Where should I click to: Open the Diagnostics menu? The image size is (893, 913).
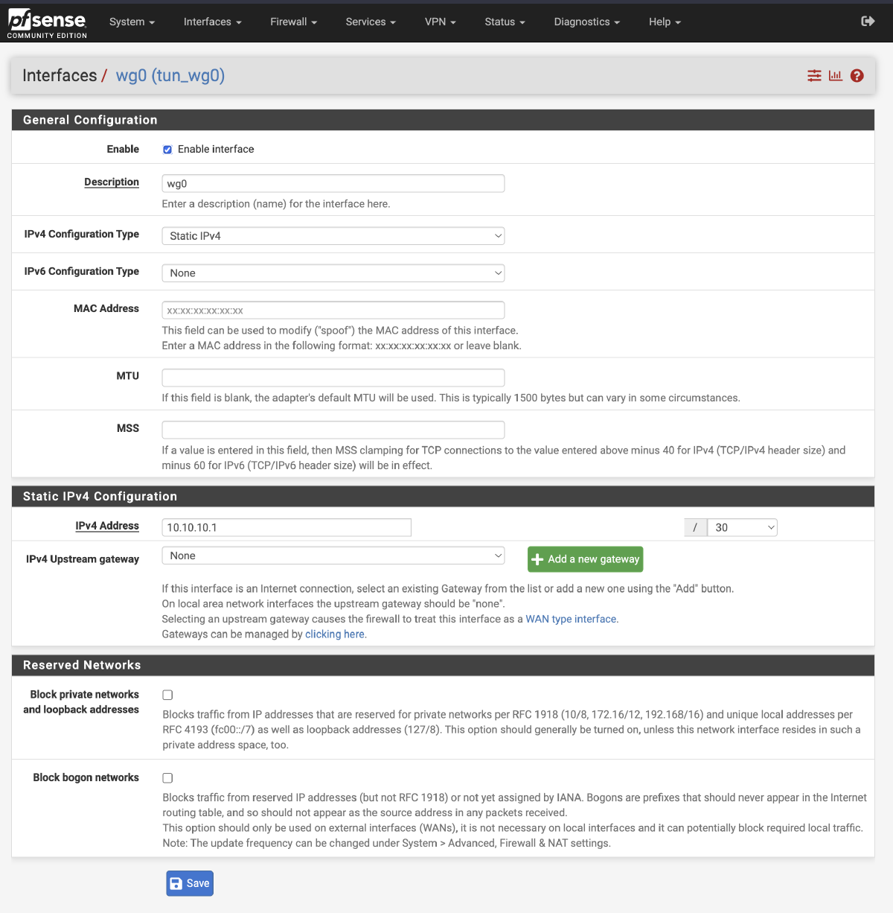586,22
